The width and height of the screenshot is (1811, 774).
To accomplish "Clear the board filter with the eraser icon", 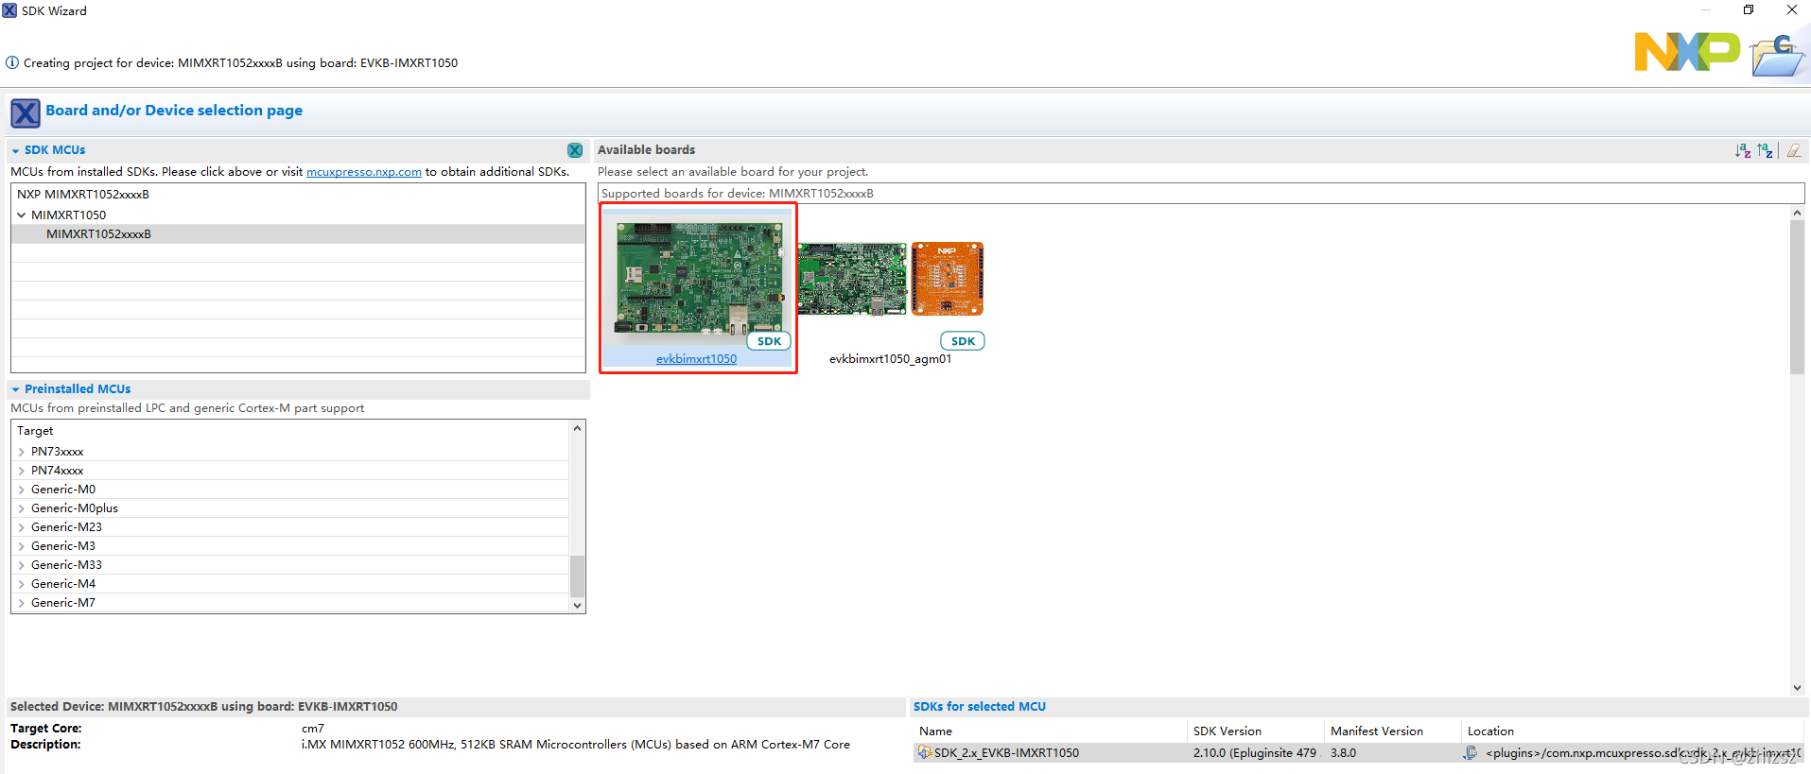I will (x=1794, y=150).
